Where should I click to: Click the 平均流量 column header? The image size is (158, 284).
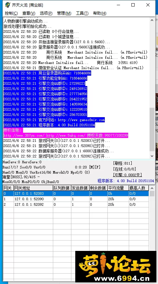coord(118,188)
